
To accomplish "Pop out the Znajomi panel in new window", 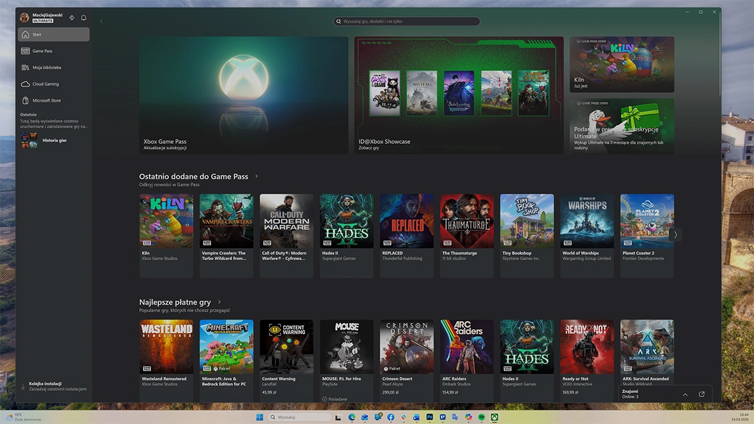I will [701, 394].
